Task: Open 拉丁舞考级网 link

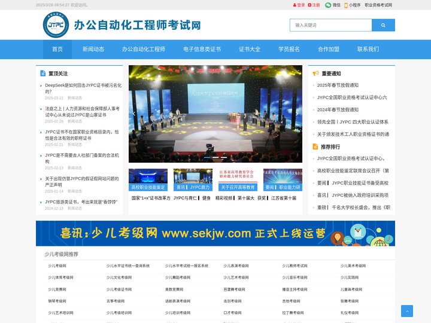Action: pyautogui.click(x=293, y=313)
